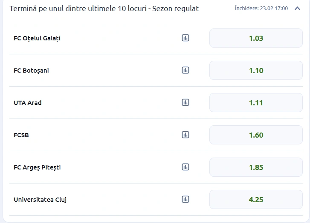Open stats icon for FC Argeș Pitești

click(185, 167)
